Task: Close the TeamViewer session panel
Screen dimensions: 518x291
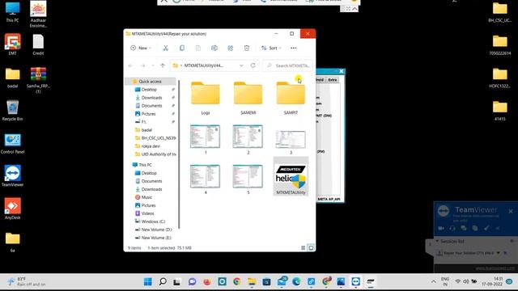Action: coord(511,211)
